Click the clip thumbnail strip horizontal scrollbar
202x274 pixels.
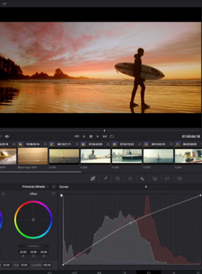pyautogui.click(x=41, y=172)
